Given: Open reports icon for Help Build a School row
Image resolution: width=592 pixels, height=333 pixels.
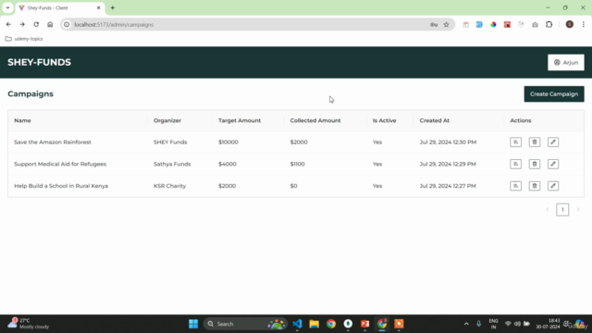Looking at the screenshot, I should click(x=516, y=186).
